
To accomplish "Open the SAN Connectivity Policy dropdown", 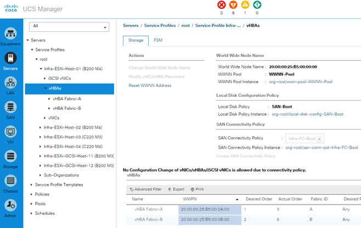I will coord(305,138).
